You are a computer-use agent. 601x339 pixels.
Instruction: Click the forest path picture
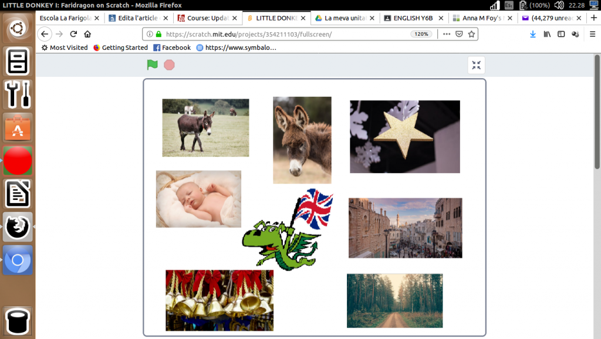click(394, 300)
